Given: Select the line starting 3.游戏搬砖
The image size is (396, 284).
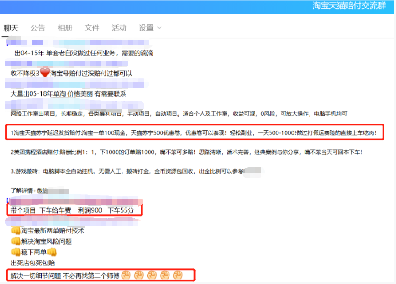Looking at the screenshot, I should 126,171.
